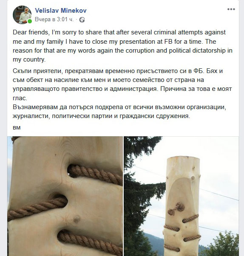
Task: Click the sentence starting with Възнамерявам
Action: point(119,112)
